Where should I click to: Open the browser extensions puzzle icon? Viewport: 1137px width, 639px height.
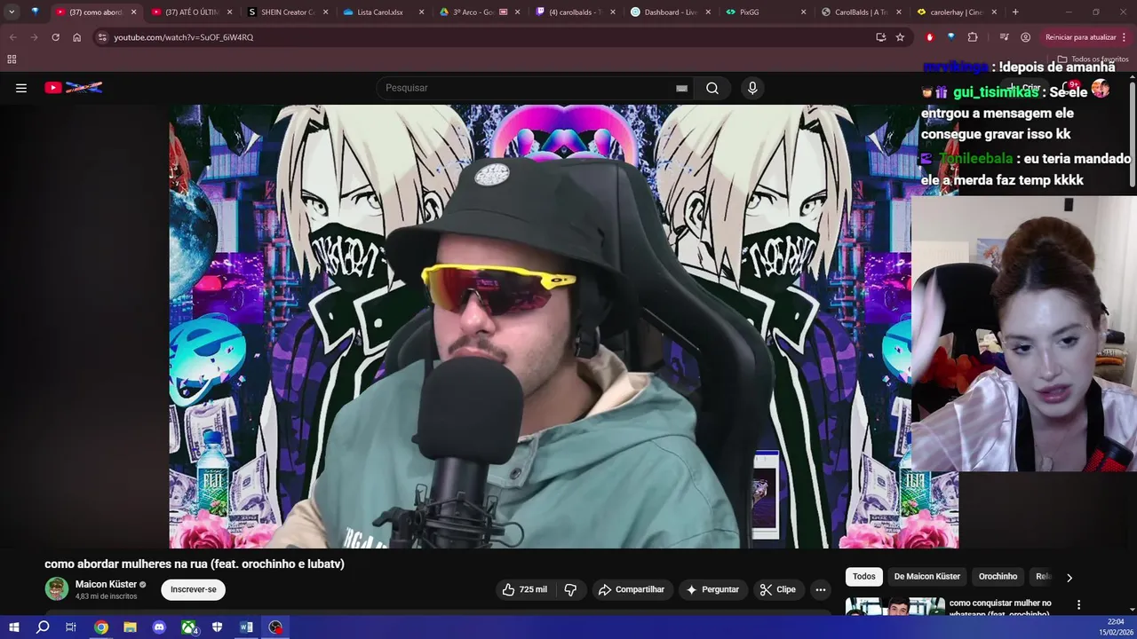tap(973, 37)
